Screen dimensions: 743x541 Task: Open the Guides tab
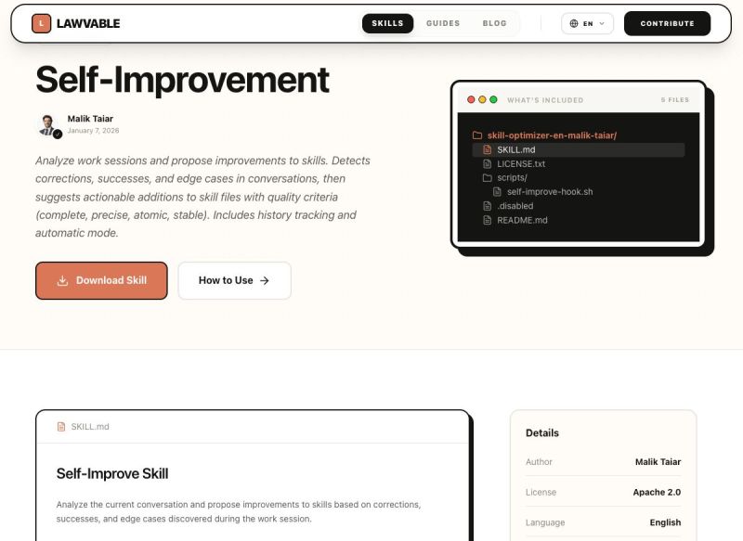[x=443, y=23]
